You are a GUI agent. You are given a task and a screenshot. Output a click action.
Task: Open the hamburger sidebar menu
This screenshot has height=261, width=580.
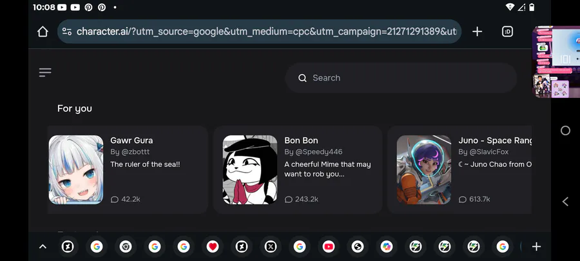tap(45, 72)
